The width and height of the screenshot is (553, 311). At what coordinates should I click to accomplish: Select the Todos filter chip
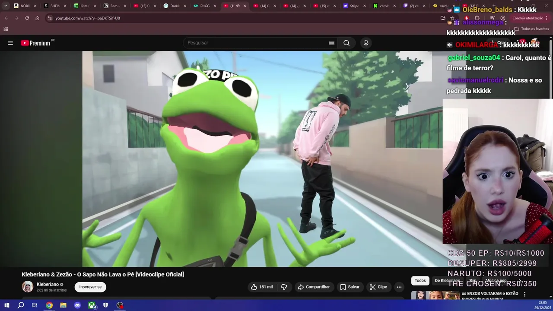tap(420, 281)
